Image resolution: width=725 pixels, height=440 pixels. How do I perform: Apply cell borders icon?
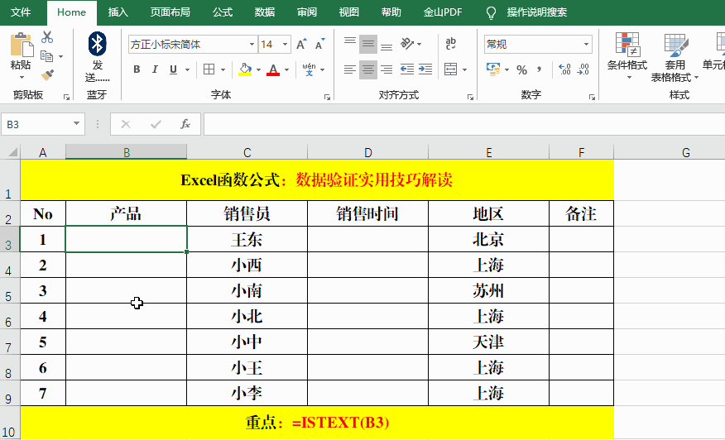pos(209,69)
